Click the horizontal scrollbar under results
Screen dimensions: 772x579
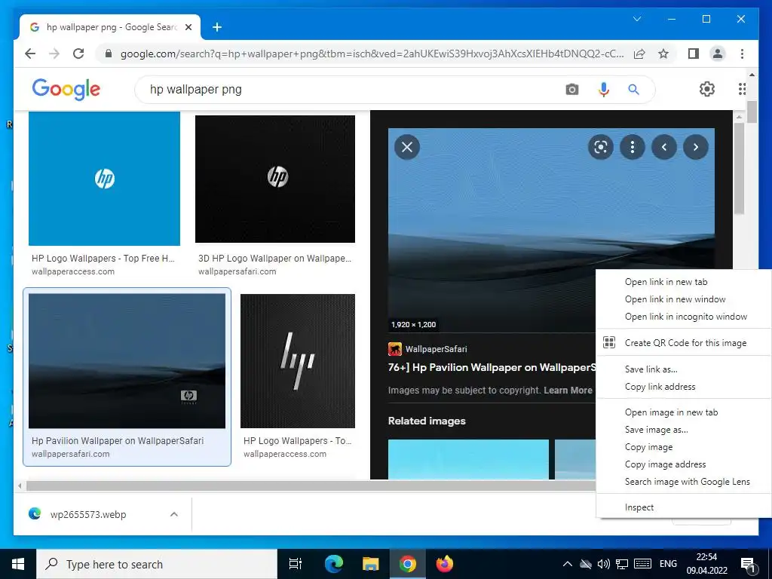310,486
